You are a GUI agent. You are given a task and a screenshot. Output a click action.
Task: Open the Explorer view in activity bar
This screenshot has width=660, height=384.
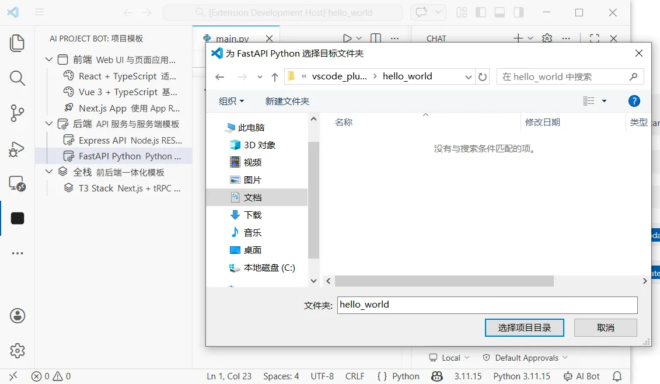[17, 43]
